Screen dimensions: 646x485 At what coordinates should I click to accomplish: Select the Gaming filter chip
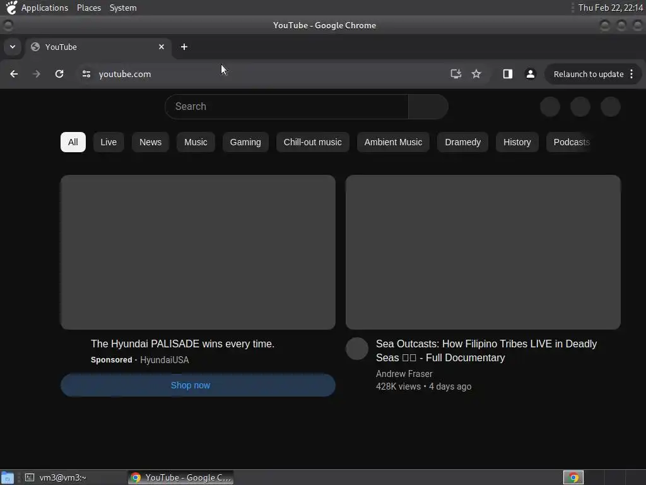245,142
